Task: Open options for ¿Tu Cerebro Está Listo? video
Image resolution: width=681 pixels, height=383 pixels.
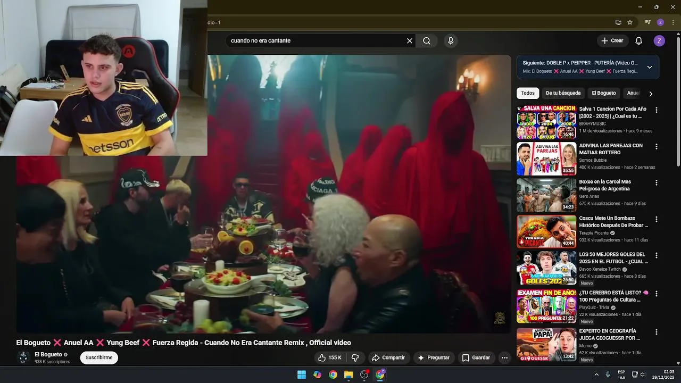Action: 656,294
